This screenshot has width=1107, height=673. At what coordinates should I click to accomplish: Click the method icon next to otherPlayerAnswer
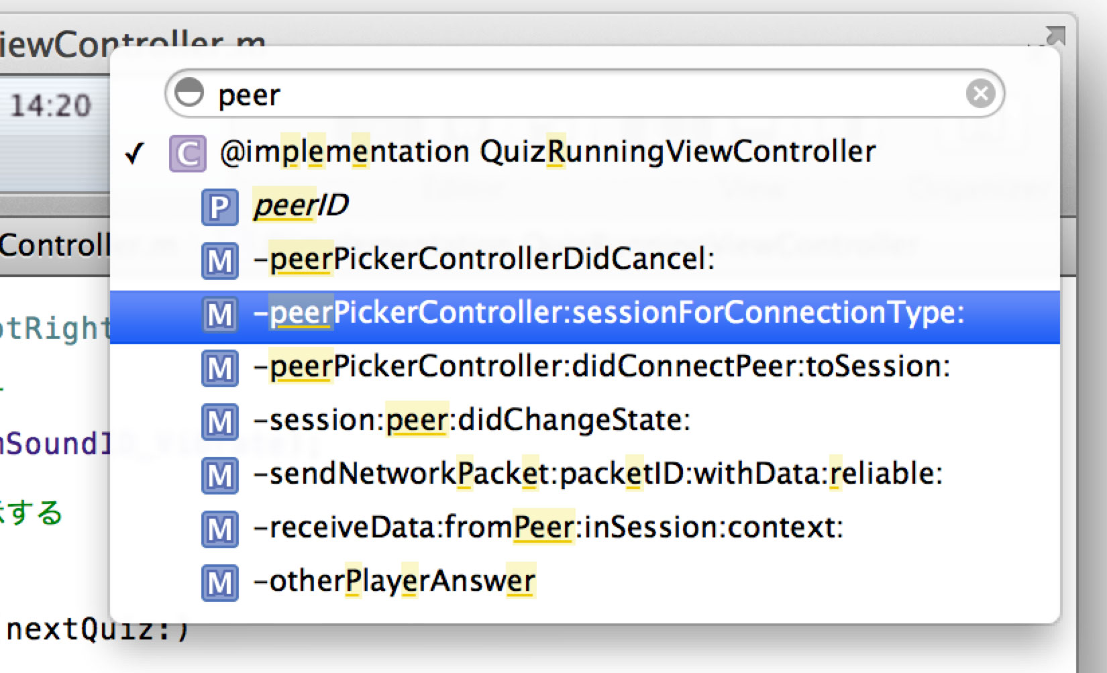[x=219, y=583]
